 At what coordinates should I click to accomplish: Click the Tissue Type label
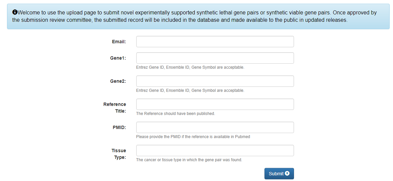(x=119, y=154)
